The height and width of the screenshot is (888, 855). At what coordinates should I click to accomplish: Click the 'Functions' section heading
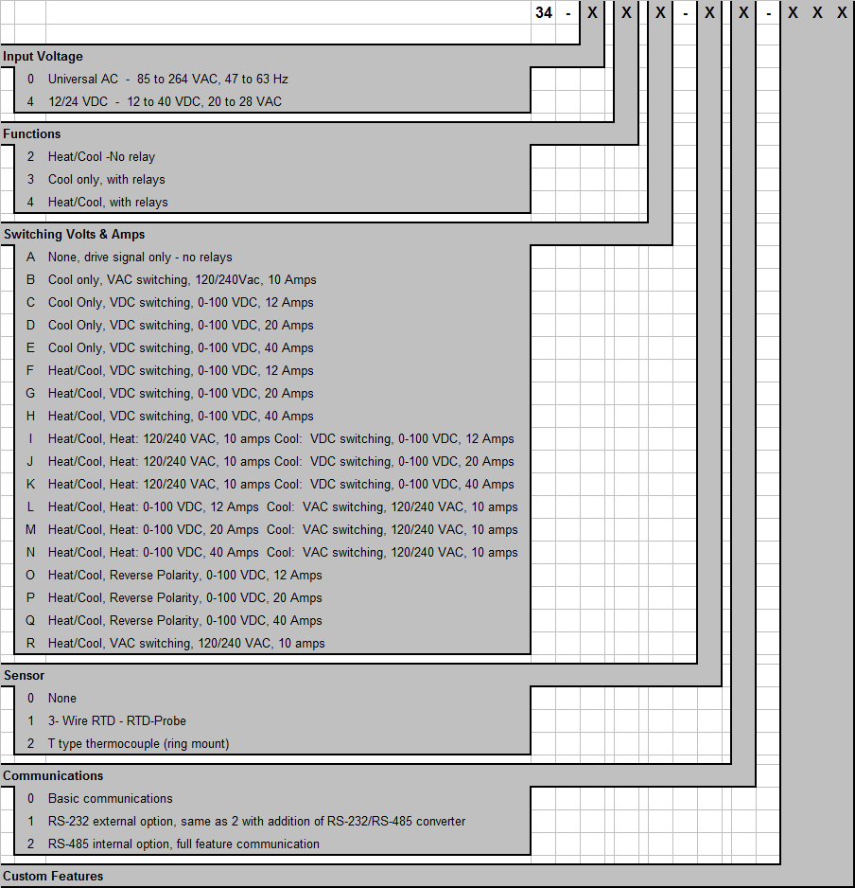(32, 133)
